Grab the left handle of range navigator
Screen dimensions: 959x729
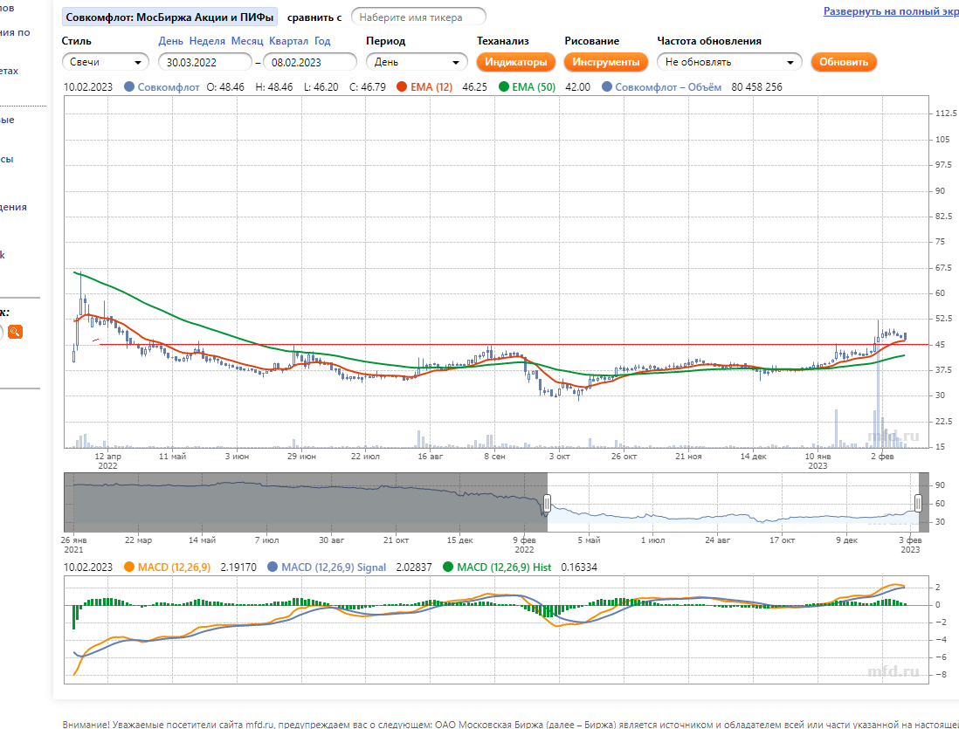coord(547,503)
